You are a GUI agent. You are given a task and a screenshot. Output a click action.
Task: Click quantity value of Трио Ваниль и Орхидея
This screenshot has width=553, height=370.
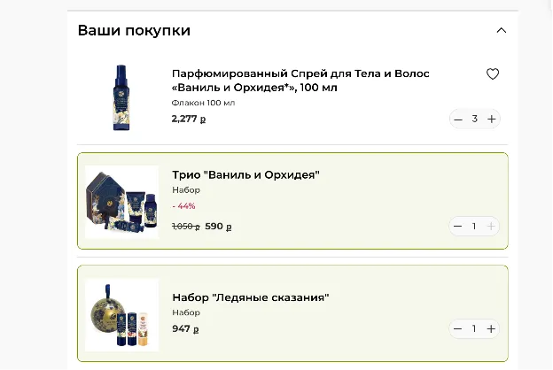[x=474, y=227]
